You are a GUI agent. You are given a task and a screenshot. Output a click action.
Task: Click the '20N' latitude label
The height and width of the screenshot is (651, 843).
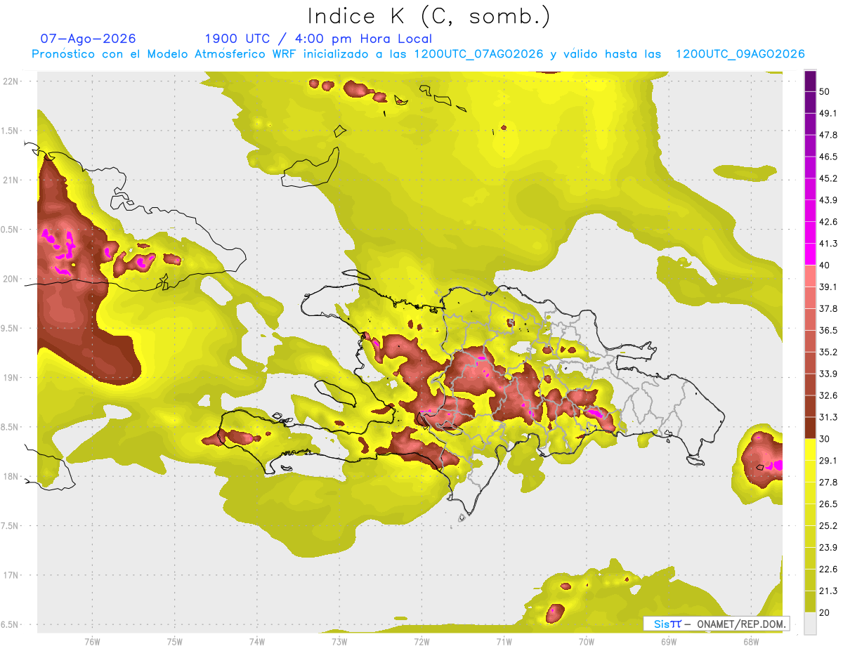(11, 279)
